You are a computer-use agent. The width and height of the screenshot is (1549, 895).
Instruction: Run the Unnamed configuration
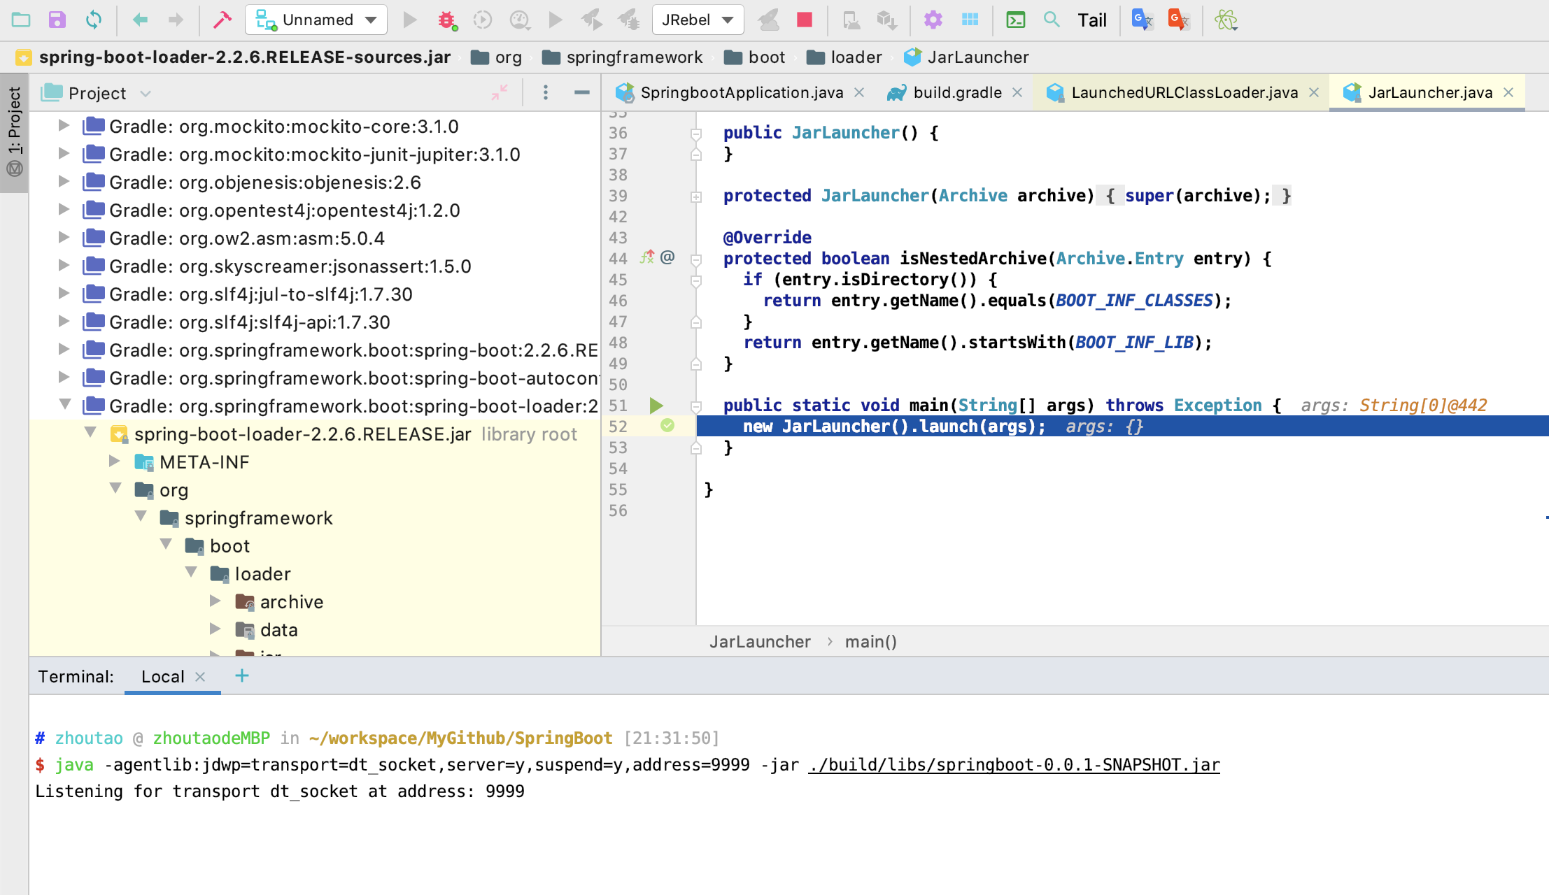coord(410,20)
